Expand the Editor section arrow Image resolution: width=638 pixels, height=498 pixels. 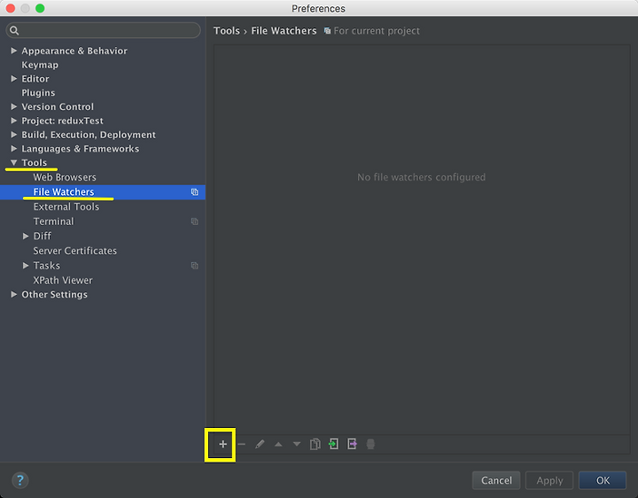tap(14, 79)
